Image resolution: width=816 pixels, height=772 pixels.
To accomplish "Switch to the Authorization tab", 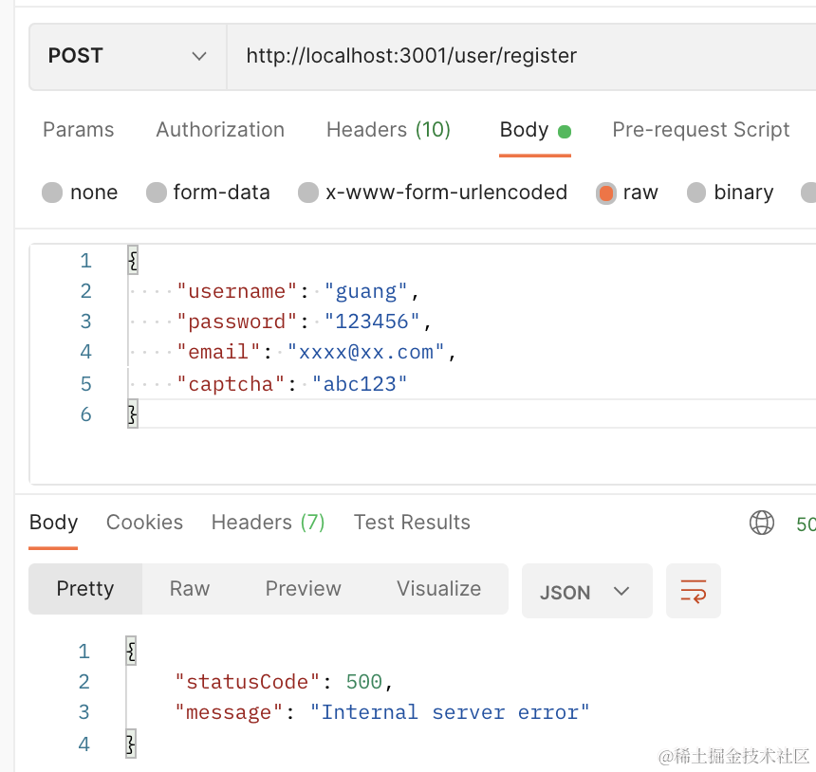I will pos(220,130).
